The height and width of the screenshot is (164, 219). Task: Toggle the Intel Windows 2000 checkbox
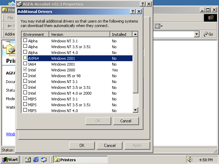(x=25, y=69)
